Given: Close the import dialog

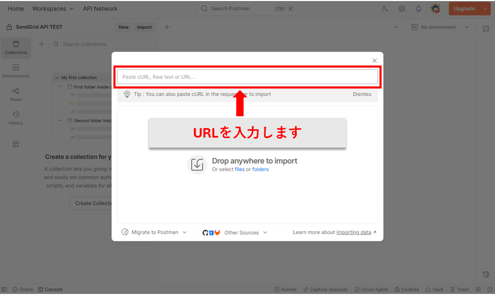Looking at the screenshot, I should point(374,61).
